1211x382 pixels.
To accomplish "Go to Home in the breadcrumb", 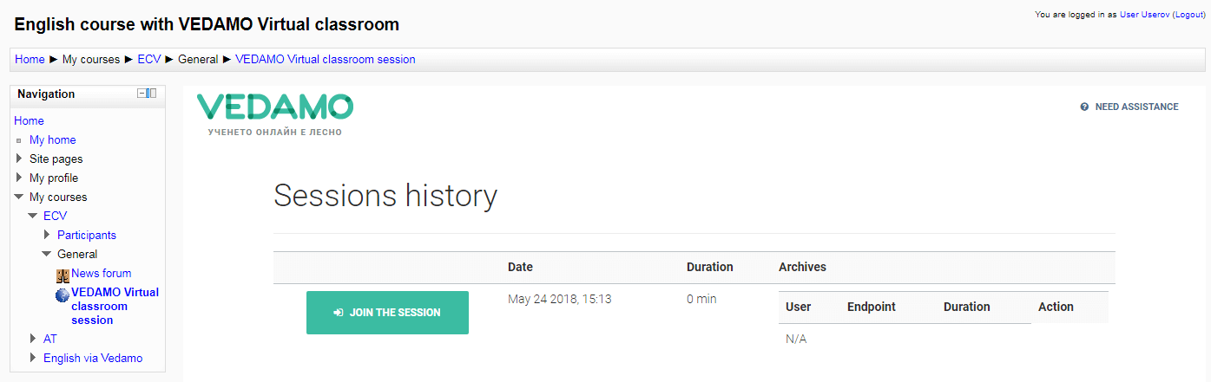I will pyautogui.click(x=30, y=60).
